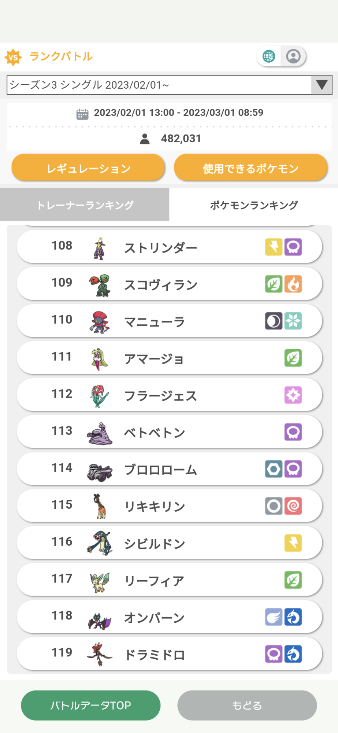Screen dimensions: 338x733
Task: Click the Fire type icon on スコヴィラン
Action: [293, 284]
